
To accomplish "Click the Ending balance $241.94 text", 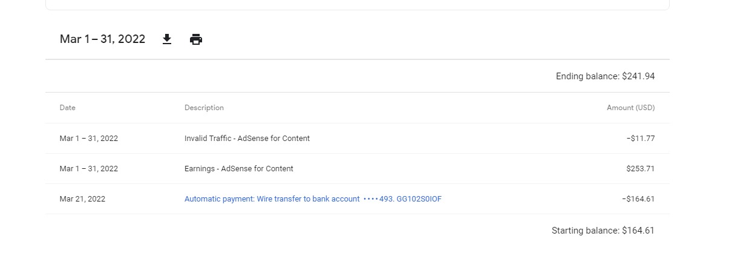I will tap(605, 76).
